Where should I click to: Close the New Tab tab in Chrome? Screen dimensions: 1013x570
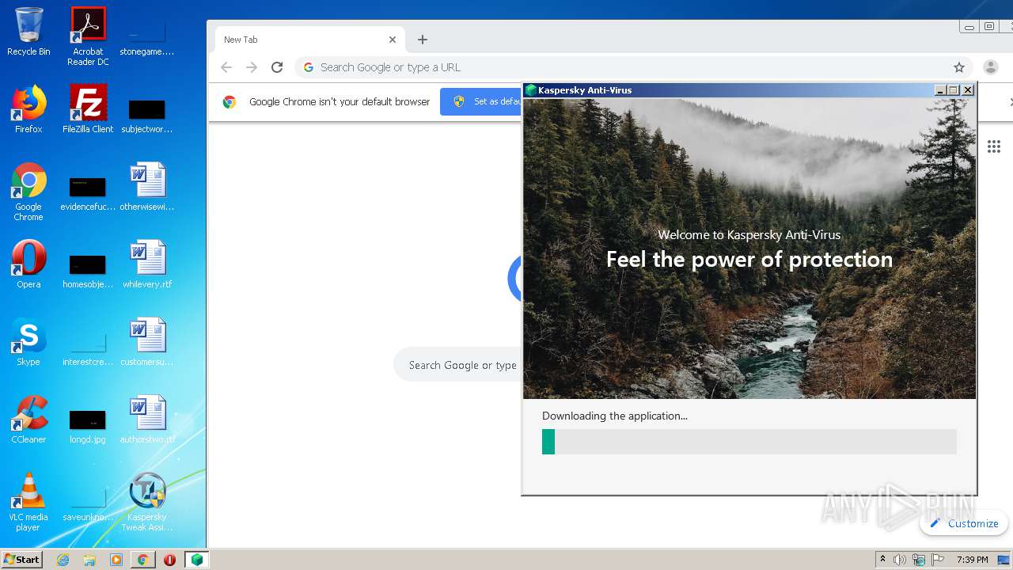pyautogui.click(x=393, y=40)
